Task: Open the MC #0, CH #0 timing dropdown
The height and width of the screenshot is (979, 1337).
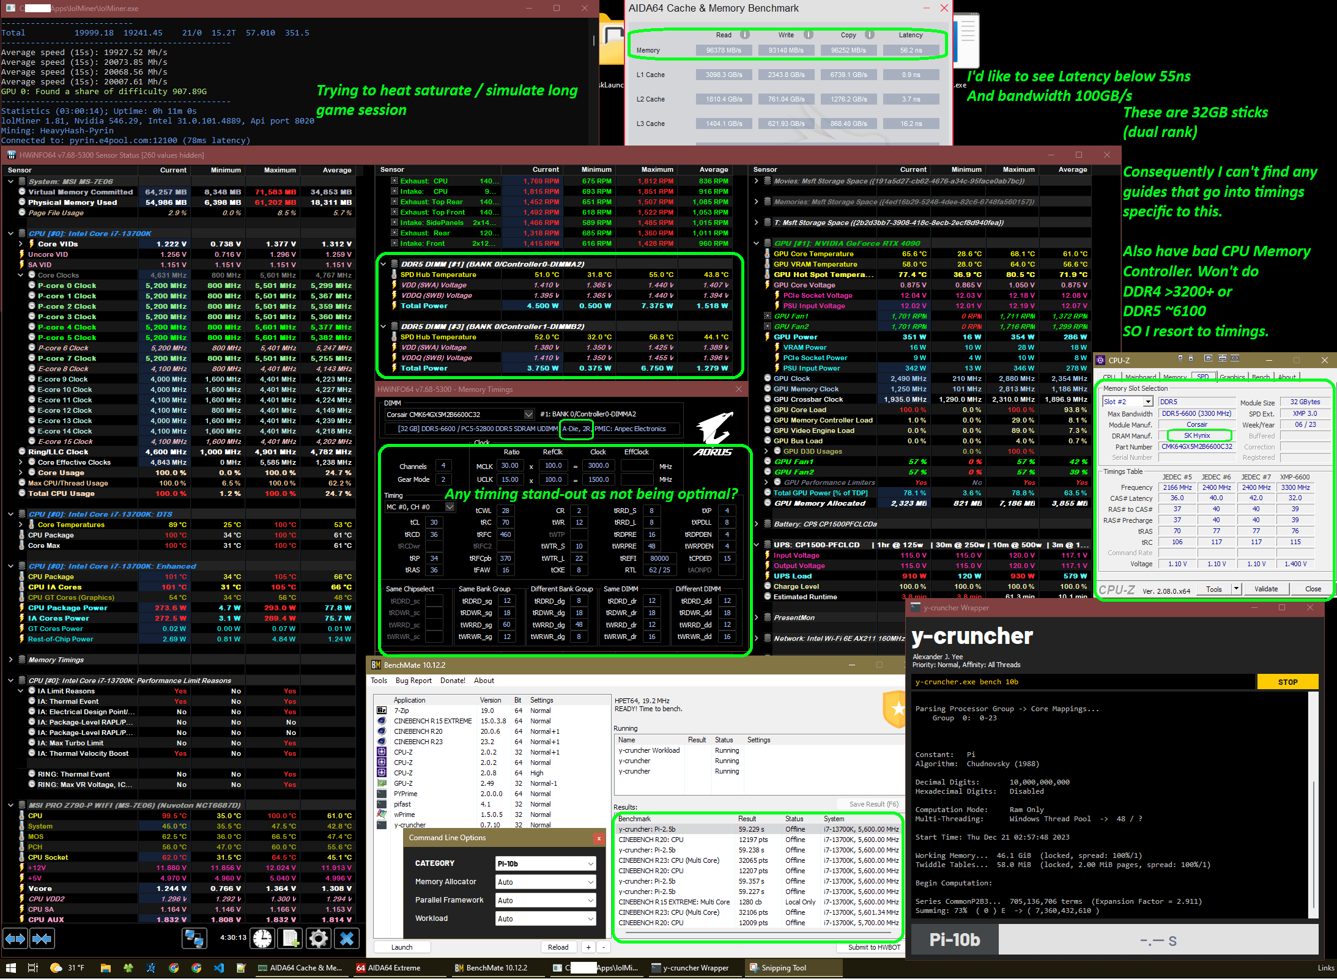Action: click(x=450, y=507)
